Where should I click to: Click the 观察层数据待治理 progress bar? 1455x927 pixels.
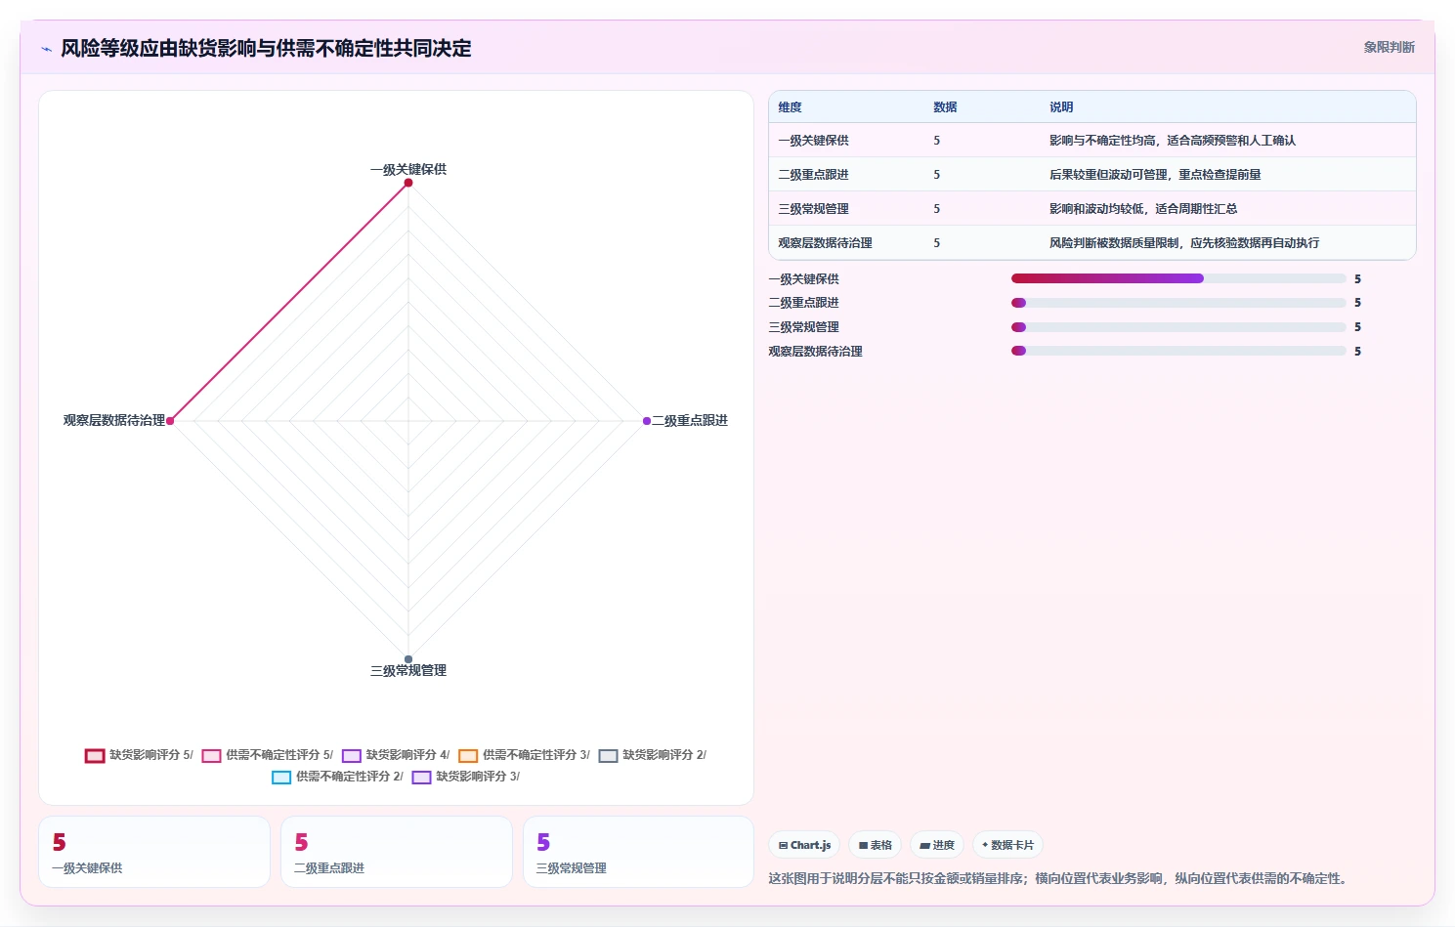click(x=1178, y=351)
